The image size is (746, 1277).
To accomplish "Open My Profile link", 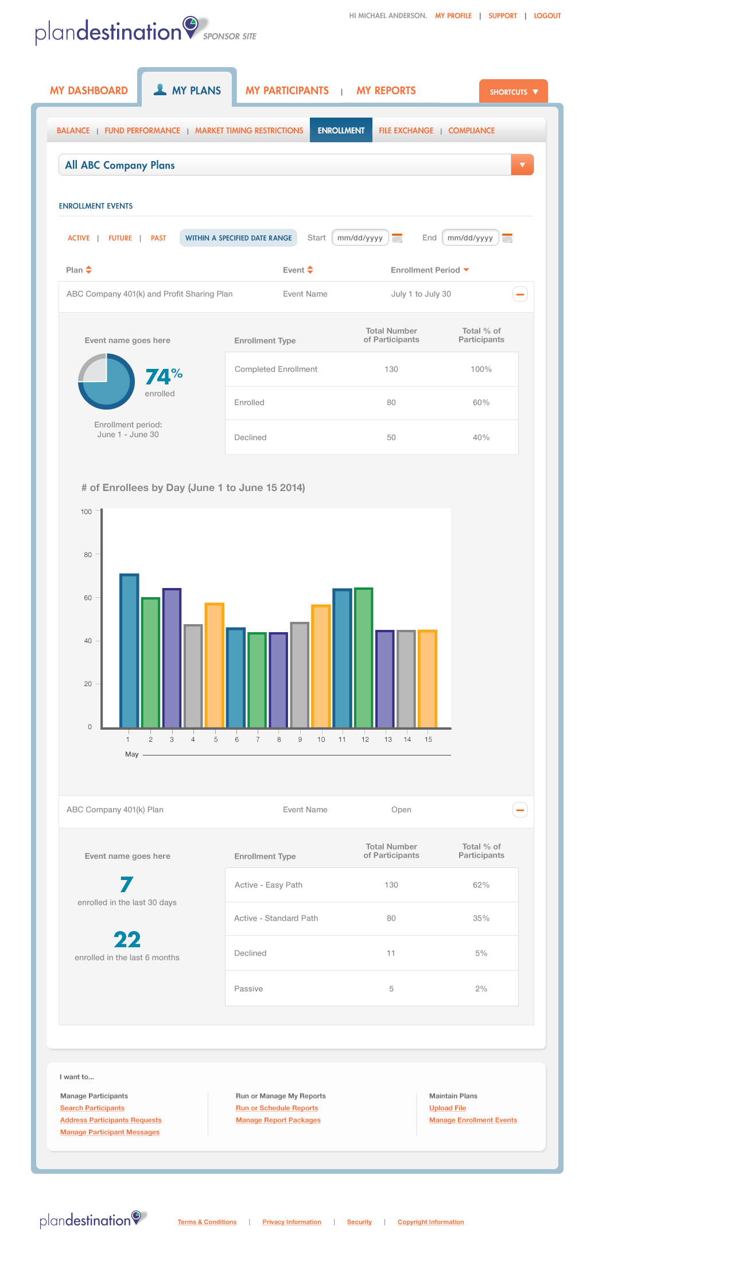I will [x=453, y=16].
